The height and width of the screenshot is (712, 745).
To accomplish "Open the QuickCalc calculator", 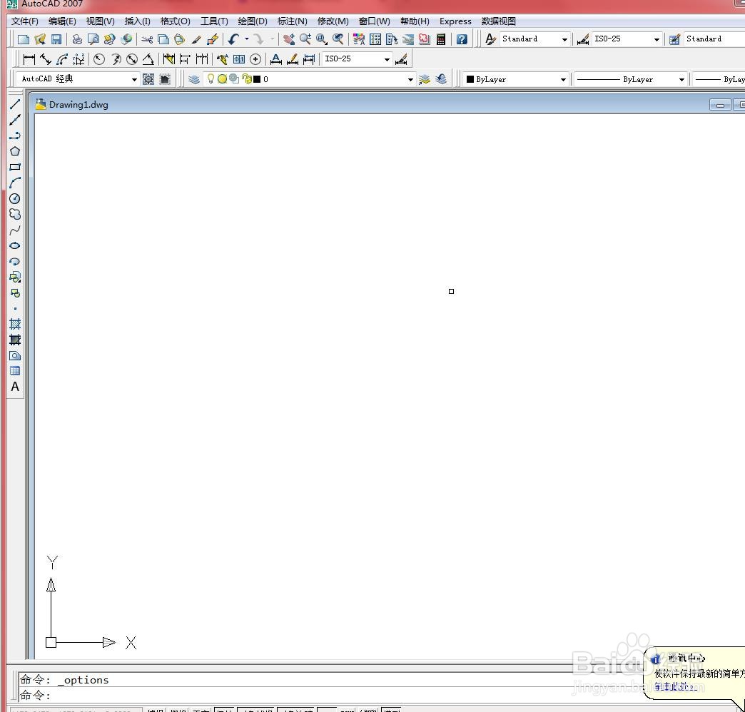I will [441, 39].
